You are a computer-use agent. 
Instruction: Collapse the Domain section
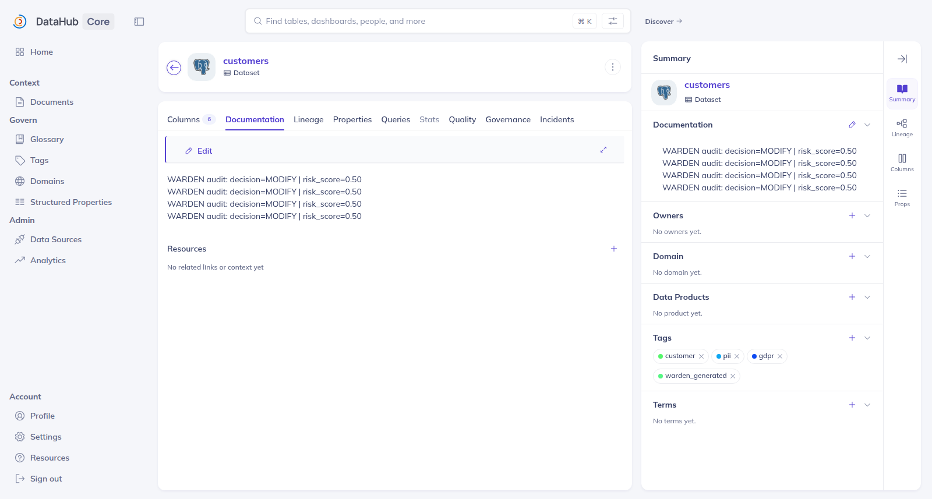coord(867,256)
